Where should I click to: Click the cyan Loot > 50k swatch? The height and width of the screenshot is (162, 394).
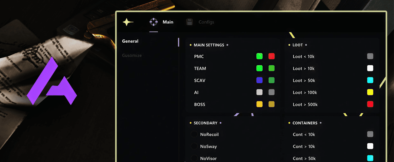coord(370,80)
